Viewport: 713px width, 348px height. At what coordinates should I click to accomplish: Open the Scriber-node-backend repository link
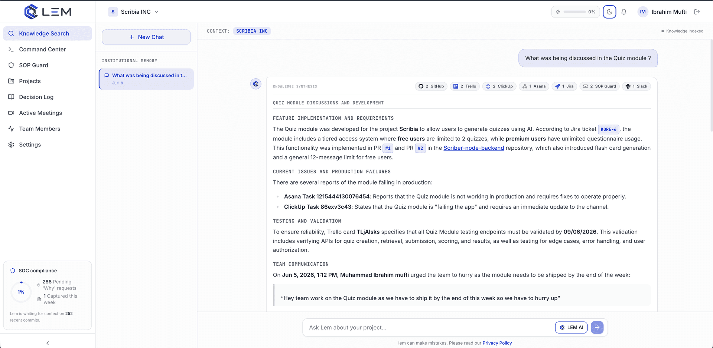473,148
